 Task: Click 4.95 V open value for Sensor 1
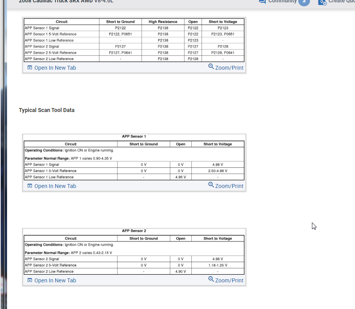click(180, 177)
